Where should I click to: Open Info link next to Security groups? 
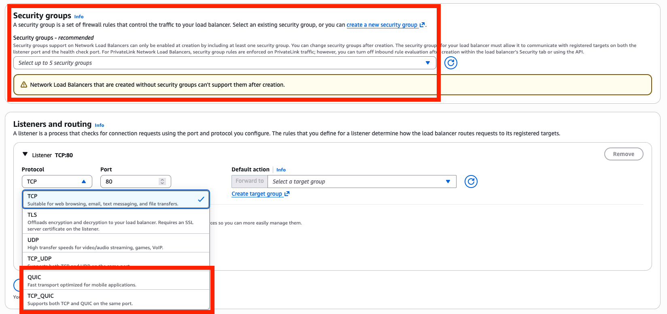(x=79, y=17)
